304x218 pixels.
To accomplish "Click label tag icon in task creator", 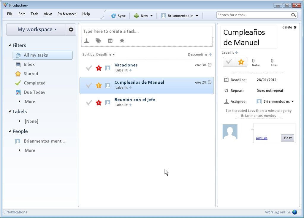I will 98,41.
